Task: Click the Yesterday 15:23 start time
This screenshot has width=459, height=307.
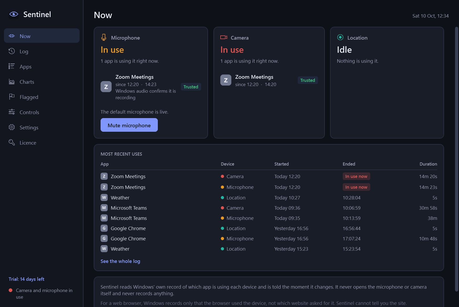Action: pos(291,249)
